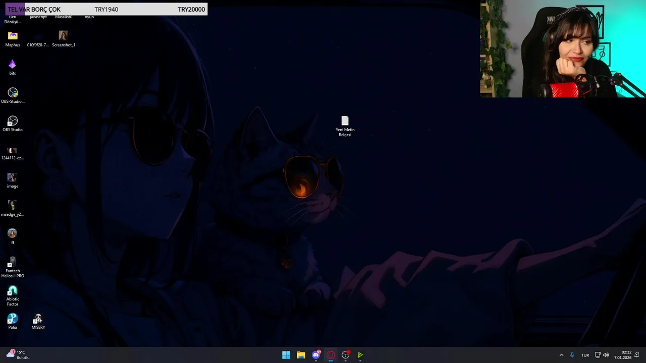This screenshot has height=363, width=646.
Task: Switch to Opera GX in taskbar
Action: point(331,355)
